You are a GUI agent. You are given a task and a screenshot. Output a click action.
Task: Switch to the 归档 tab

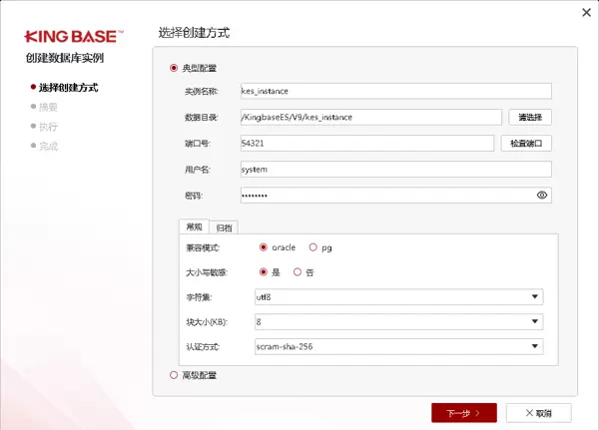(225, 227)
